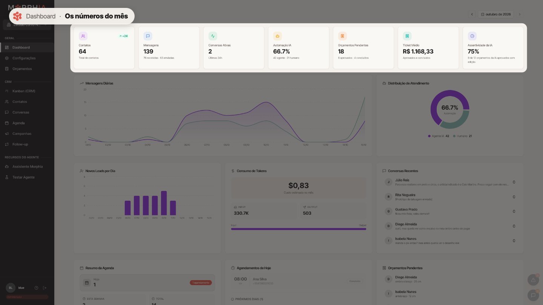Click the Assertividade da IA check icon

(472, 36)
